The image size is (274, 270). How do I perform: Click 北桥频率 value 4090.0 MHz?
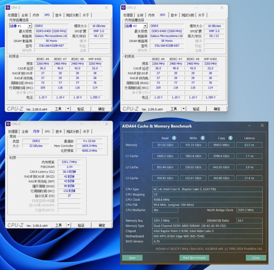pos(89,151)
